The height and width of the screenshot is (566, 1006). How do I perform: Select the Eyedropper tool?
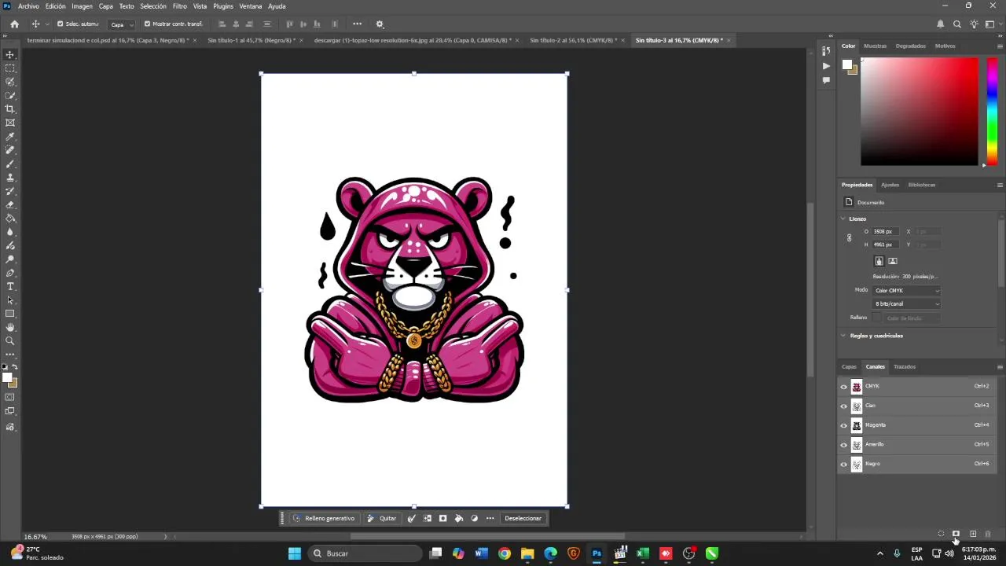pos(10,137)
